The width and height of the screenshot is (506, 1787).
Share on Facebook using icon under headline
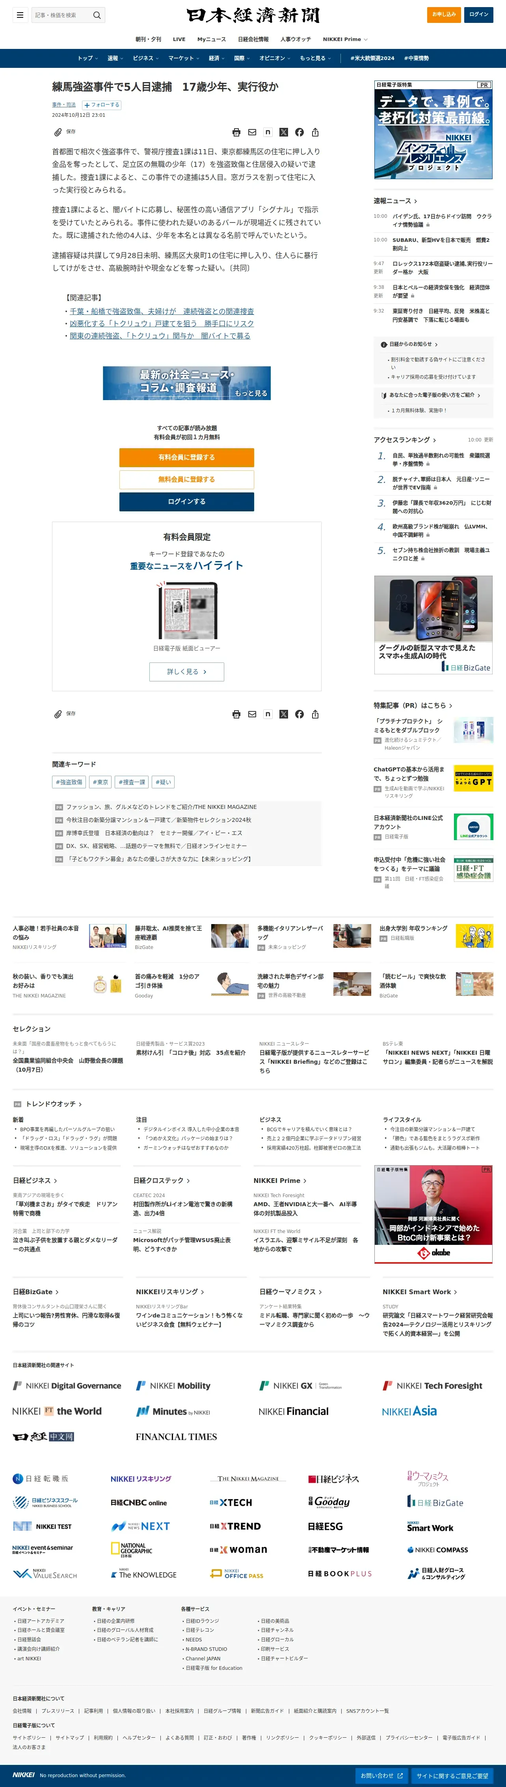click(300, 133)
